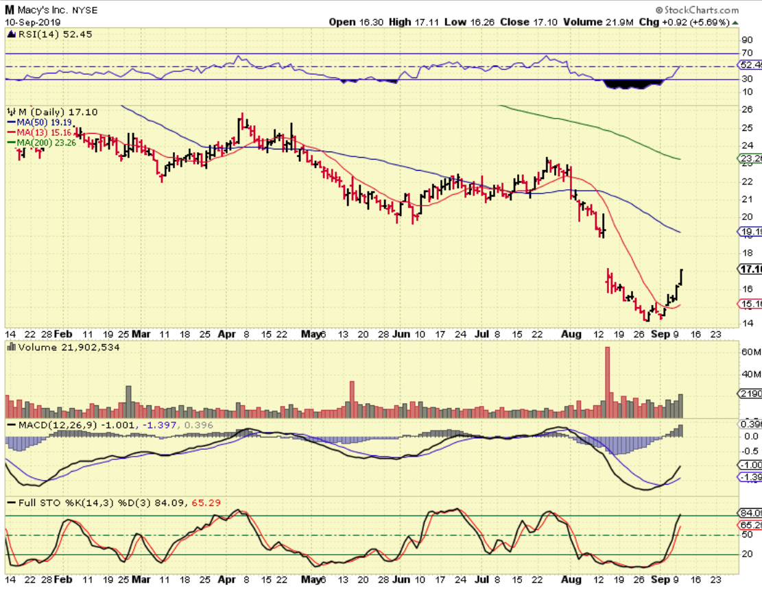The width and height of the screenshot is (762, 591).
Task: Click the 19.19 MA(50) axis price tag
Action: (750, 232)
